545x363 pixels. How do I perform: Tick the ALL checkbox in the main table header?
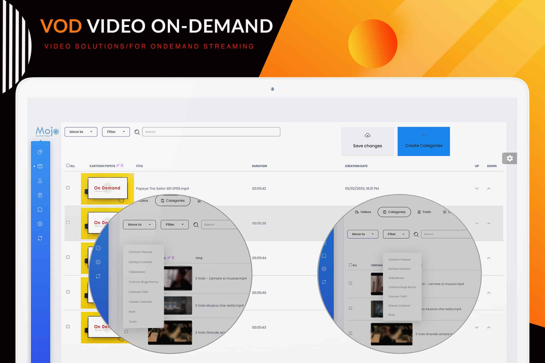pyautogui.click(x=68, y=165)
